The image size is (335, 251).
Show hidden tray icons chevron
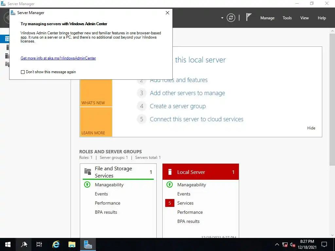click(x=277, y=244)
